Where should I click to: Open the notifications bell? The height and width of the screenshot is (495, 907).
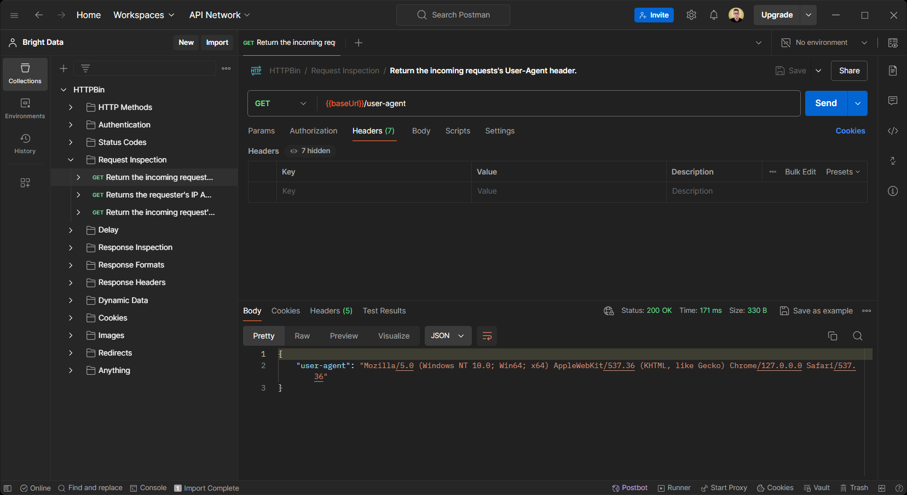(714, 15)
